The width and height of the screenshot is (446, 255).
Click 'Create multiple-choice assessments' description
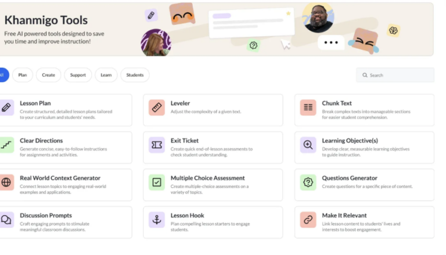210,189
